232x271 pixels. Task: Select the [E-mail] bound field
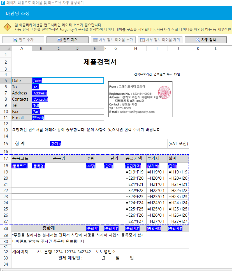point(38,118)
